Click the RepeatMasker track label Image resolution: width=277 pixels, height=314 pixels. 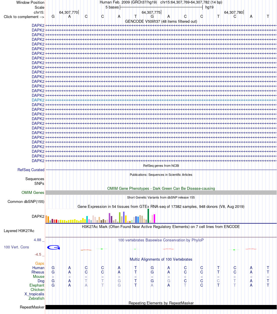(32, 307)
